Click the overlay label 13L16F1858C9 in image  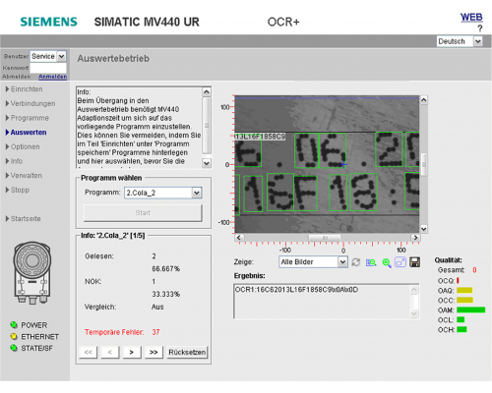(260, 137)
